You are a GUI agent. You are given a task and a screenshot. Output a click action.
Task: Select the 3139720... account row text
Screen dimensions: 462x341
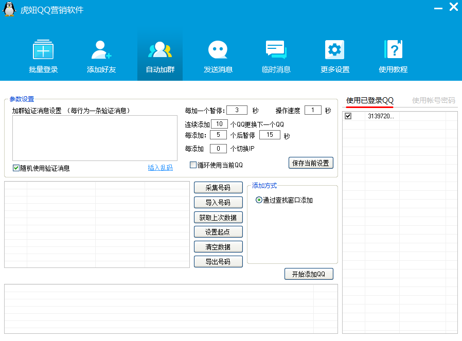pos(381,116)
